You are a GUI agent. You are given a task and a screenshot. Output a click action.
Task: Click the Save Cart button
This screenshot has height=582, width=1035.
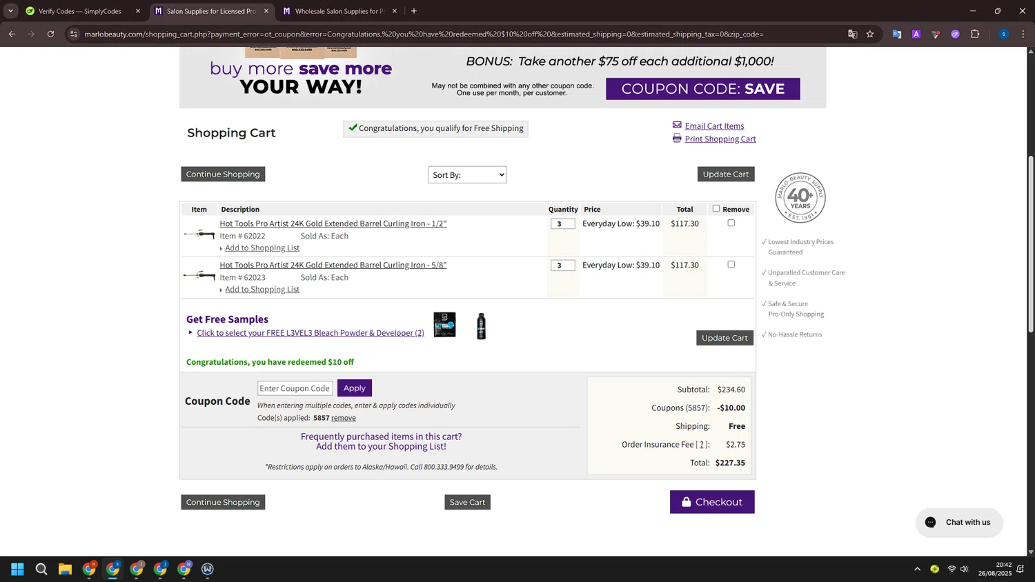(467, 502)
